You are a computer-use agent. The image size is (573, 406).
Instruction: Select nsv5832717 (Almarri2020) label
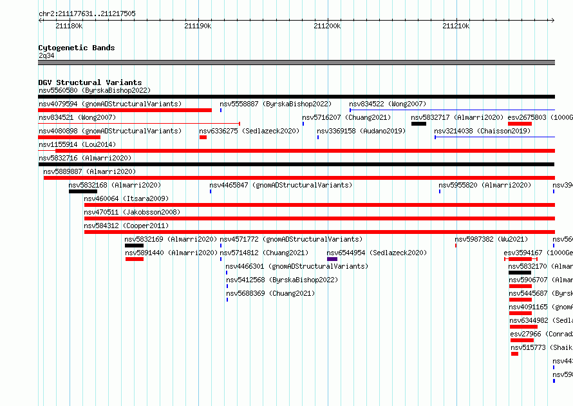[x=457, y=117]
